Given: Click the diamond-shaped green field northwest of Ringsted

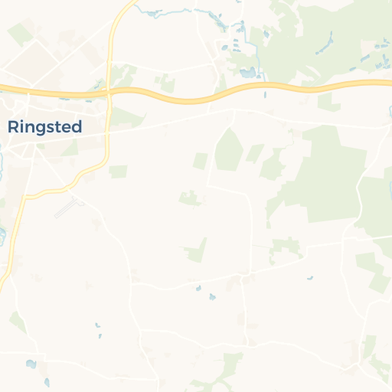Looking at the screenshot, I should (21, 35).
